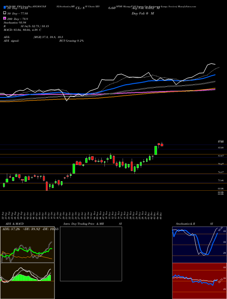Click the 'Day Vol: 0 M' readout
227x299 pixels.
pos(143,14)
